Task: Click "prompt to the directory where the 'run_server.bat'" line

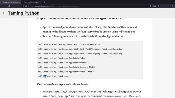Action: (x=89, y=32)
